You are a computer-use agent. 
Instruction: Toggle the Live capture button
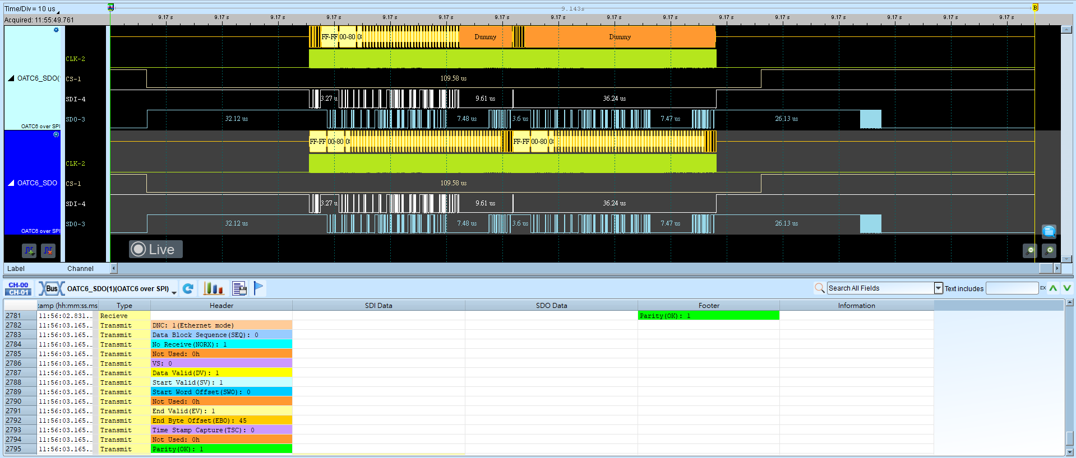click(156, 249)
